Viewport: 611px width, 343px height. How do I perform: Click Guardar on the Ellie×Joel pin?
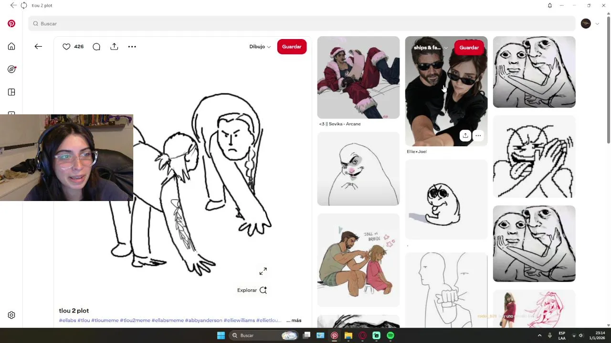pos(469,48)
